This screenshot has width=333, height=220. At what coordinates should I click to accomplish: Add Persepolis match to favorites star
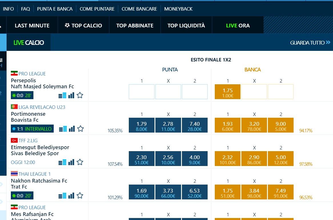pos(80,95)
